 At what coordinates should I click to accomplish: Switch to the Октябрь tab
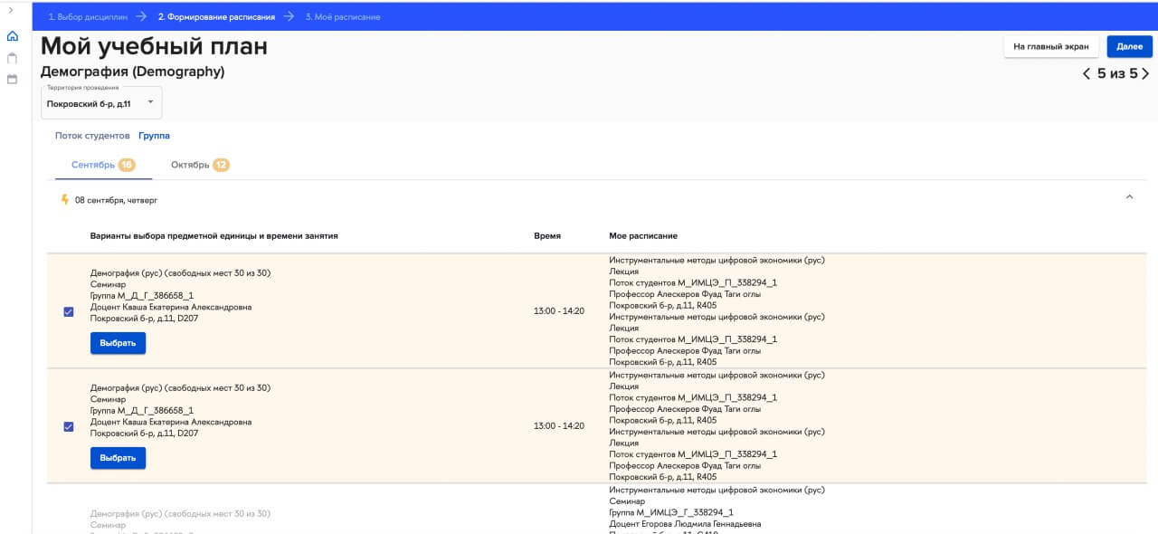tap(190, 165)
